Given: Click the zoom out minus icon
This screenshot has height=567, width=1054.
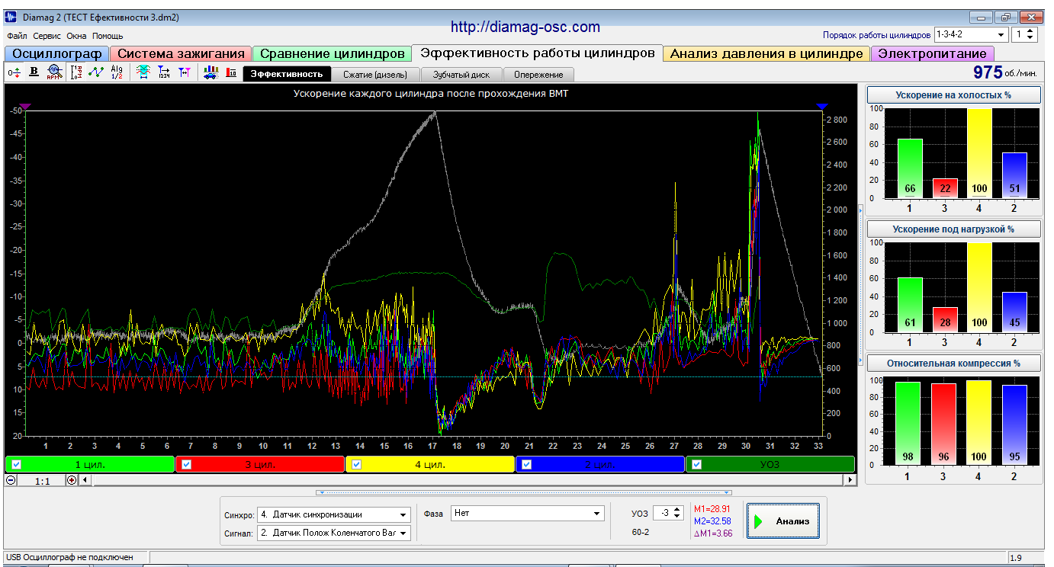Looking at the screenshot, I should click(11, 480).
